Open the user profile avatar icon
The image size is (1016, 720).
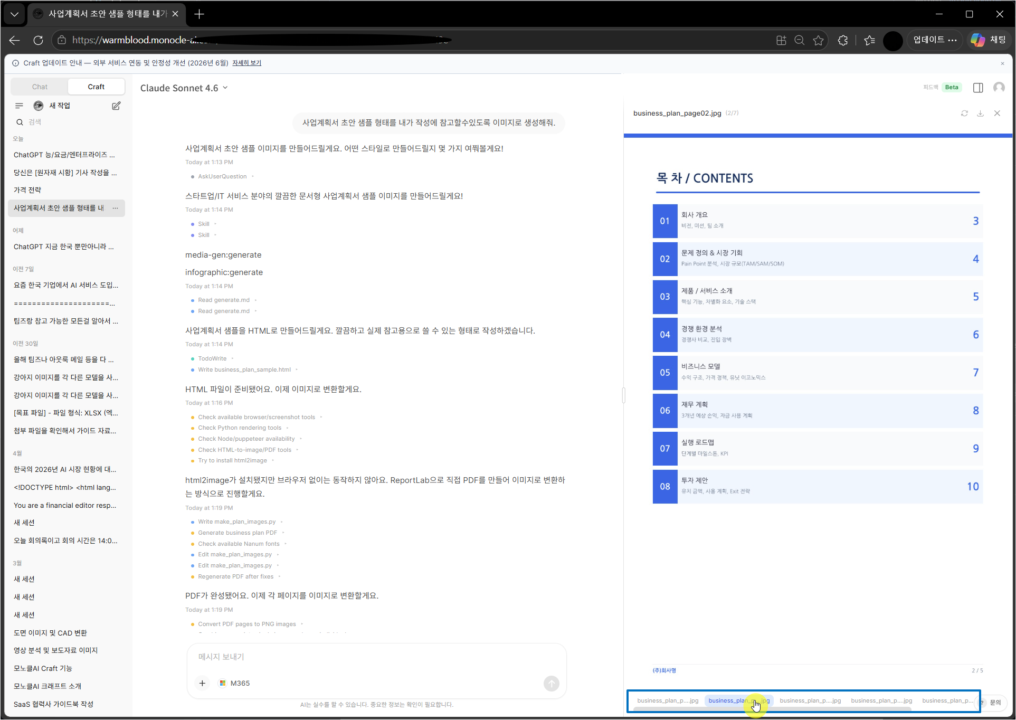pyautogui.click(x=999, y=88)
